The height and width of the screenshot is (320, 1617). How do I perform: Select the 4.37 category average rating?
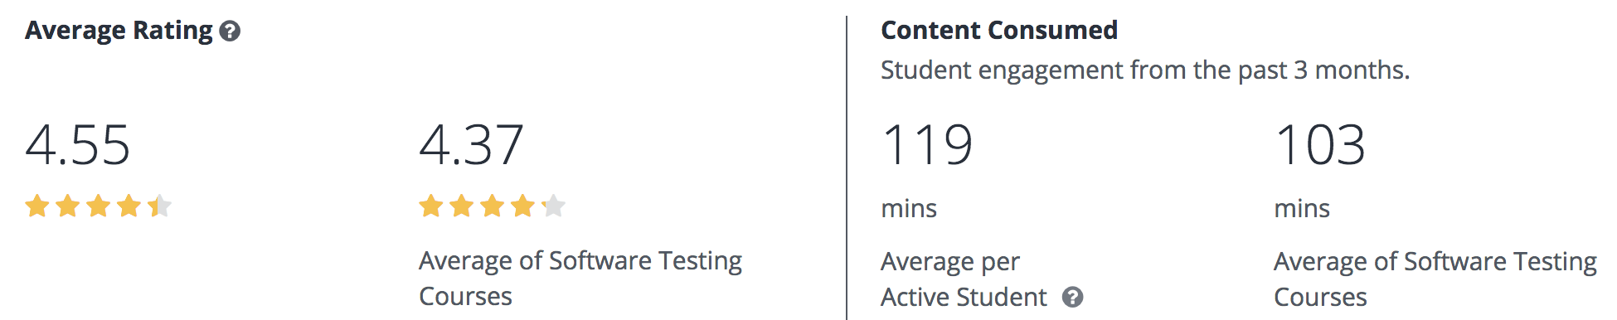click(472, 145)
